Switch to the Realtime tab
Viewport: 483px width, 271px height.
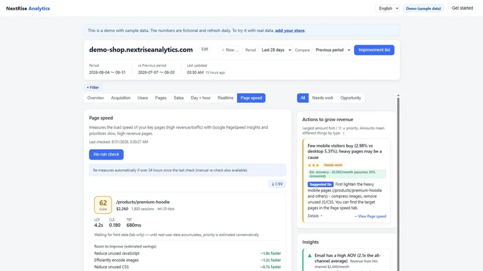coord(225,98)
